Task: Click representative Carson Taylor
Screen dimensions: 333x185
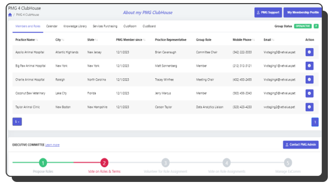Action: [x=164, y=107]
